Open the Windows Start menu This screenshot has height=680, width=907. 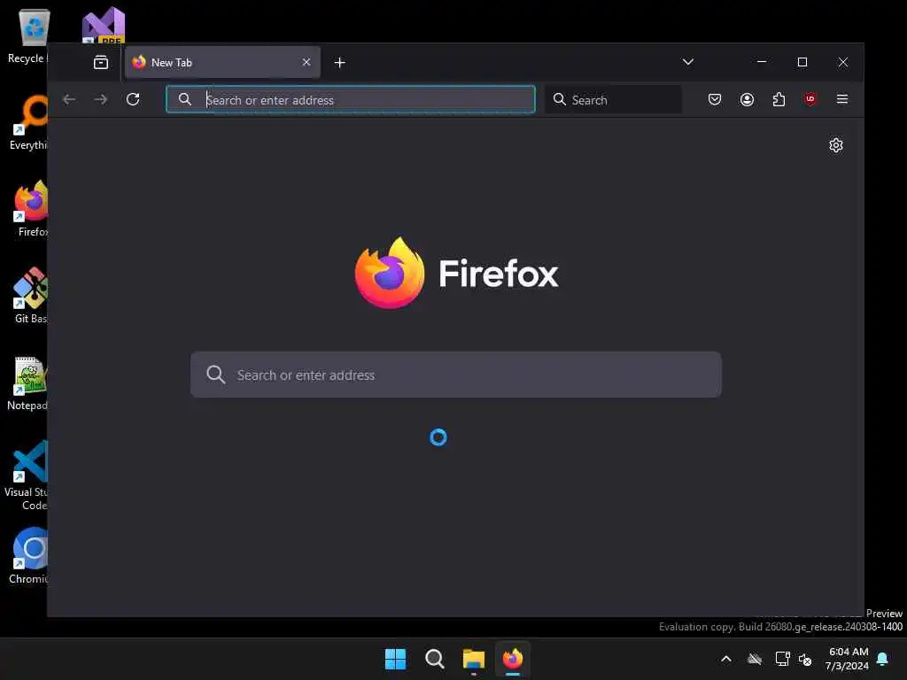pyautogui.click(x=396, y=659)
